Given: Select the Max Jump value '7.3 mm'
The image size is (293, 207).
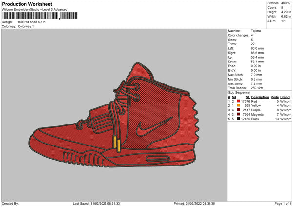Looking at the screenshot, I should pos(256,83).
